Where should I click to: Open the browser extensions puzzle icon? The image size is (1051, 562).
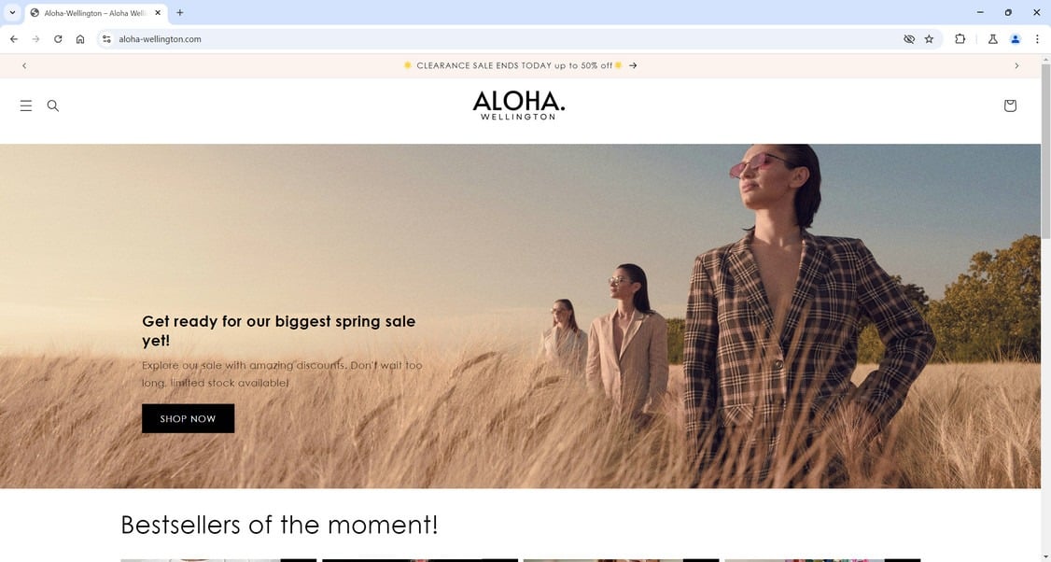pos(960,39)
